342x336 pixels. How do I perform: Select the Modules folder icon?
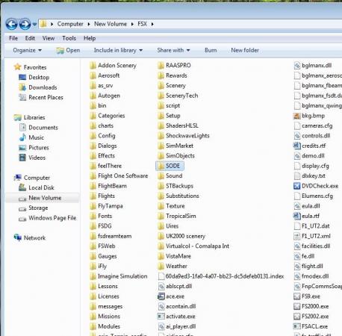pyautogui.click(x=93, y=326)
